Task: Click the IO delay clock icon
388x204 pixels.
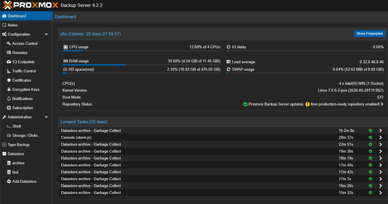Action: (x=229, y=47)
